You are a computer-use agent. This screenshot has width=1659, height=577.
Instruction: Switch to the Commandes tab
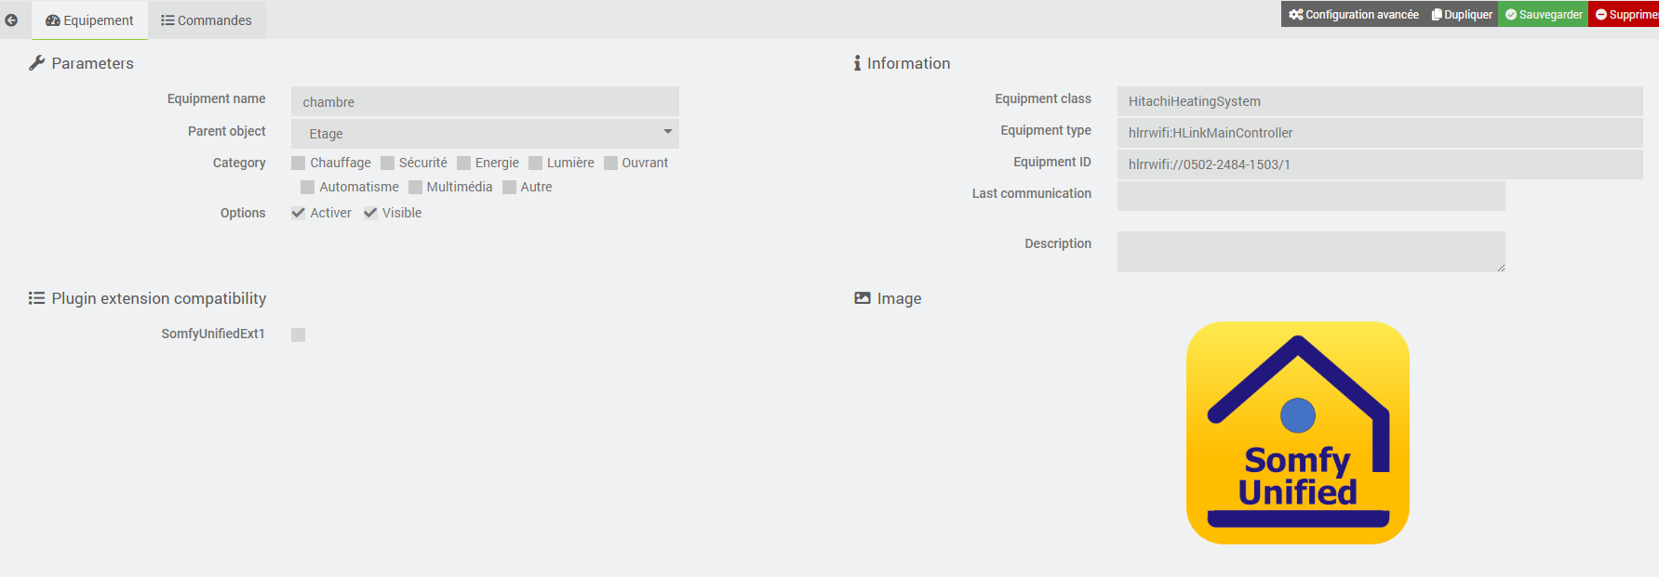[207, 20]
